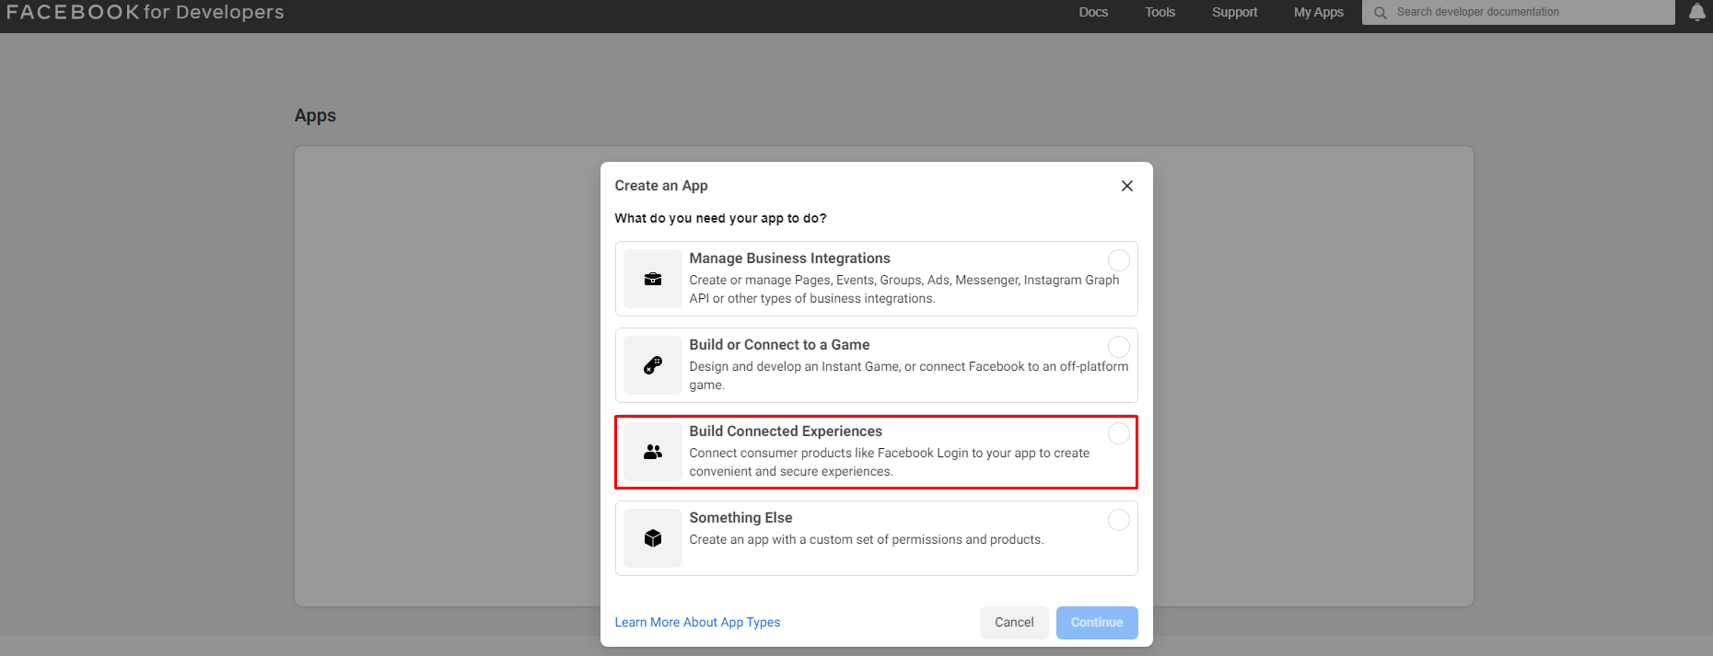Click 'Create an app with a custom set' description
Image resolution: width=1713 pixels, height=656 pixels.
coord(866,539)
